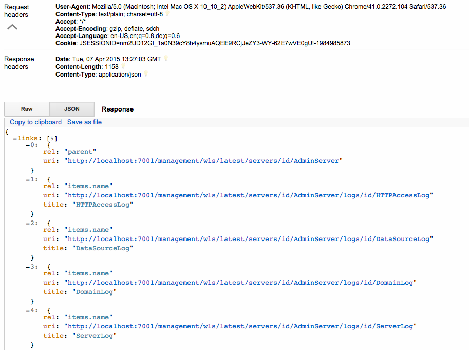The width and height of the screenshot is (469, 350).
Task: Open the HTTPAccessLog URI link
Action: (250, 195)
